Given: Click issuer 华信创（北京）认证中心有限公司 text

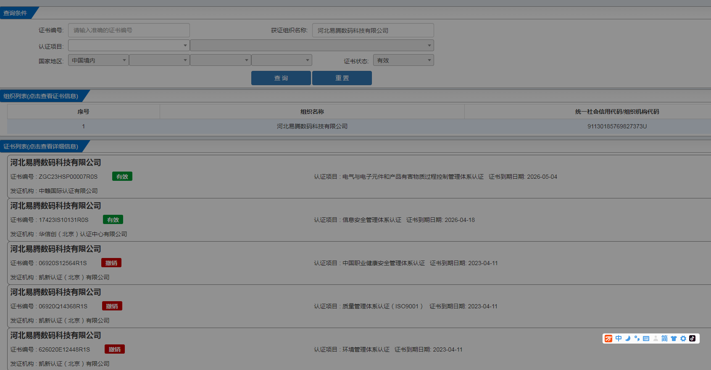Looking at the screenshot, I should [x=83, y=234].
